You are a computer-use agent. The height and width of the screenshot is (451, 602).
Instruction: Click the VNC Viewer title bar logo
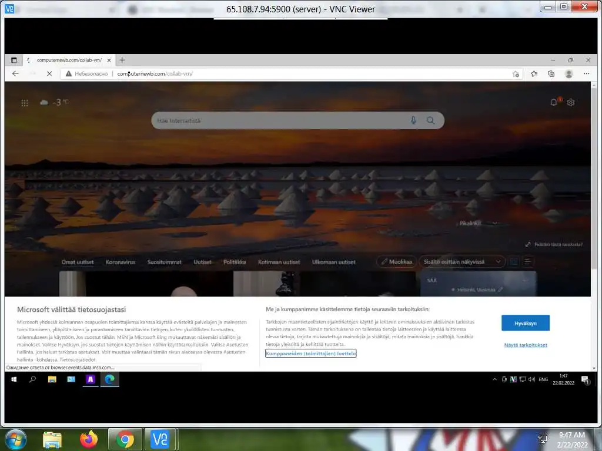9,8
